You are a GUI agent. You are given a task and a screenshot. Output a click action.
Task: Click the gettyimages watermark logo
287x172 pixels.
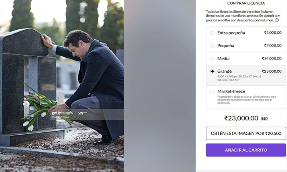pos(62,113)
